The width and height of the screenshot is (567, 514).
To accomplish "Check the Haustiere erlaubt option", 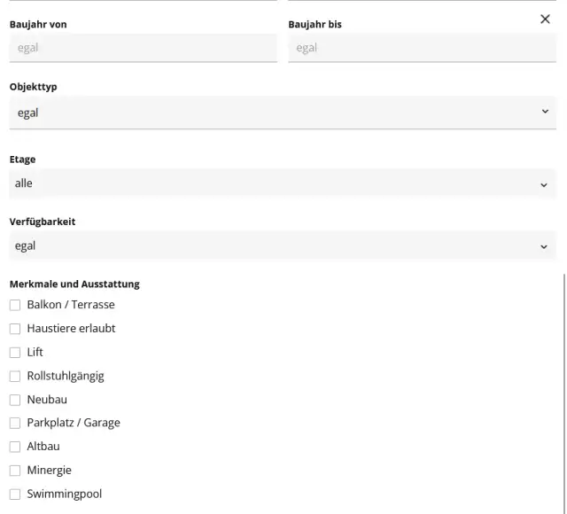I will point(15,329).
